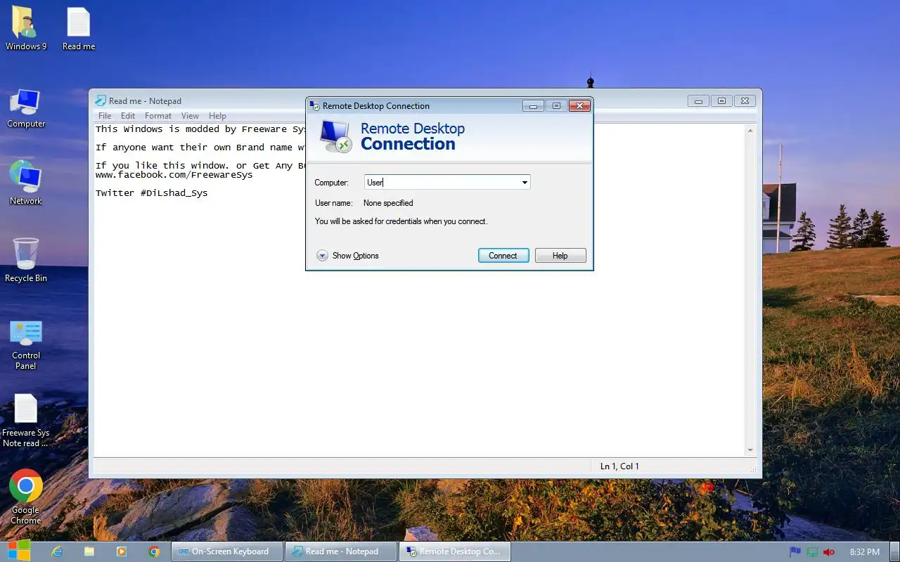Expand Show Options in Remote Desktop
This screenshot has height=562, width=900.
(x=347, y=256)
